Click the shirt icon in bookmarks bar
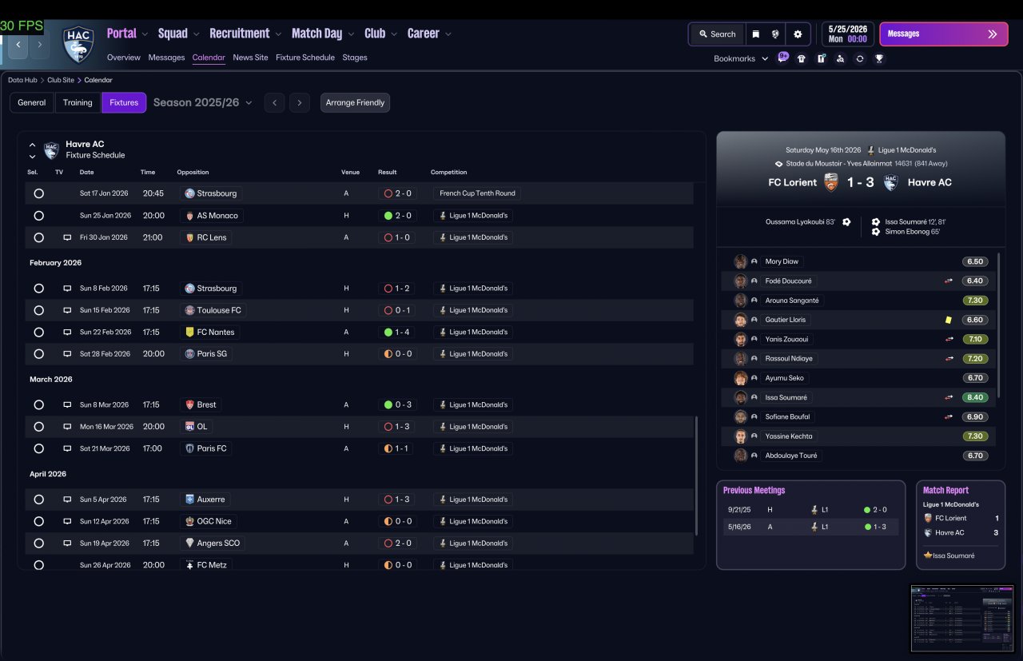The width and height of the screenshot is (1023, 661). [x=802, y=58]
